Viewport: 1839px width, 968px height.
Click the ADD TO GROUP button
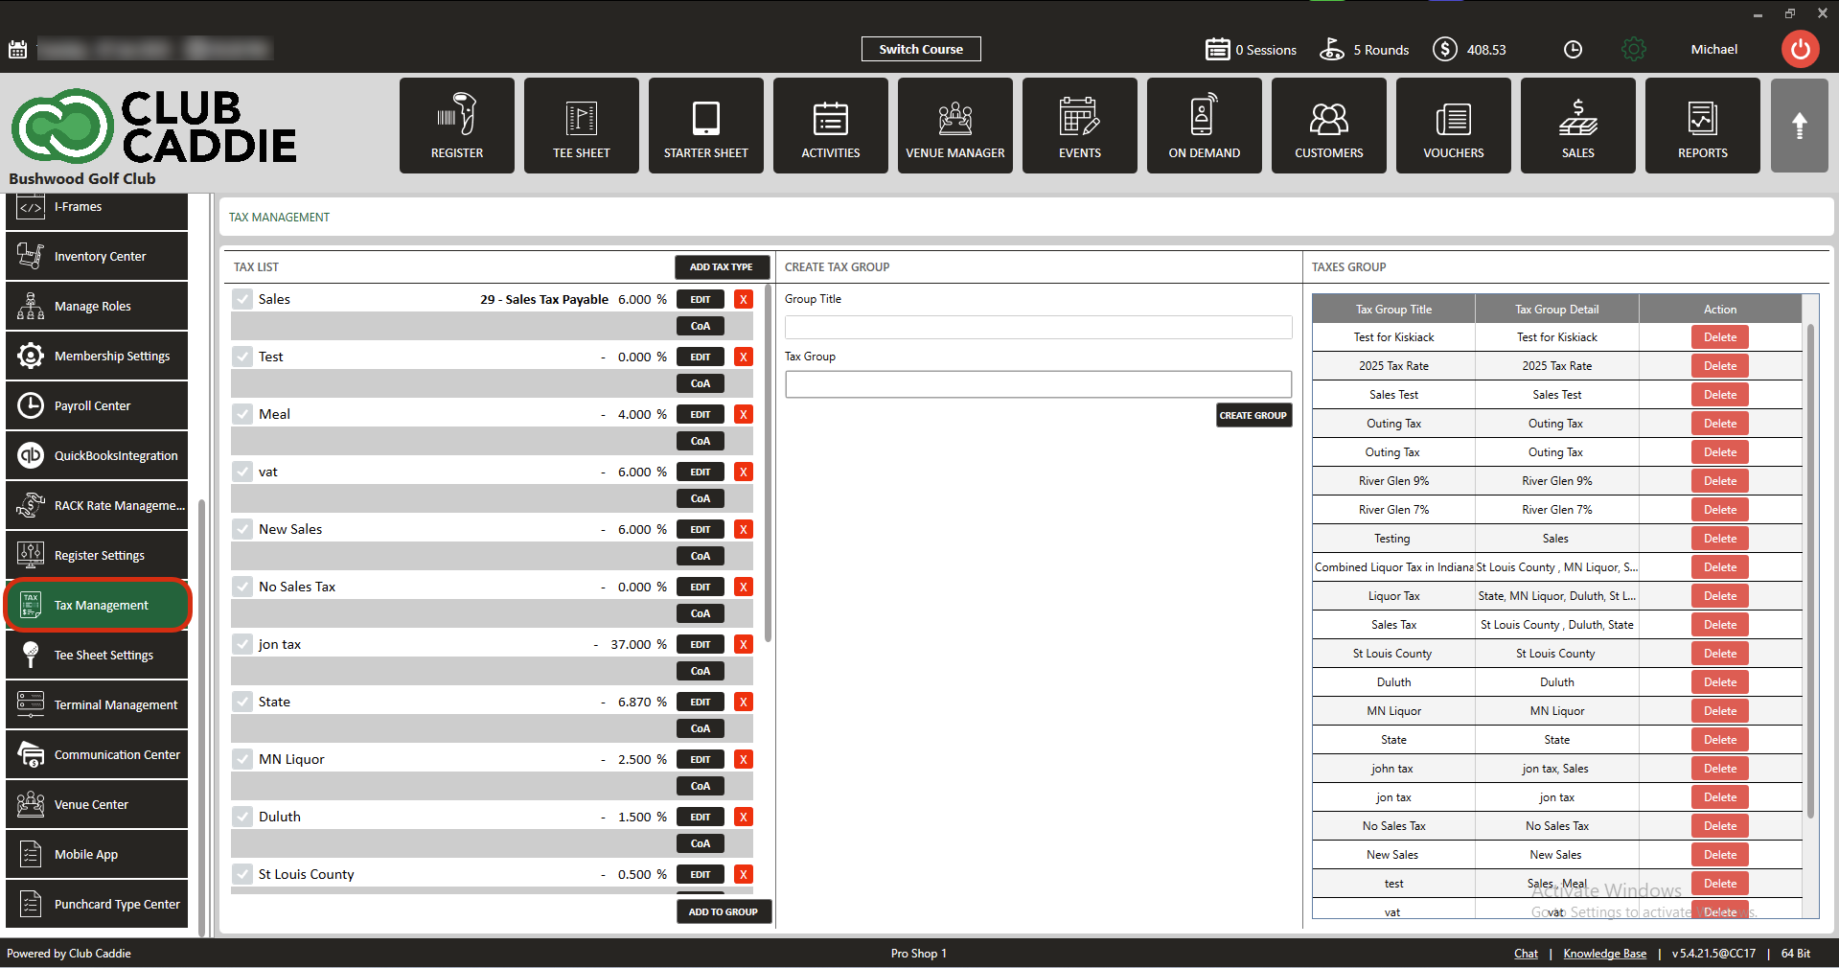[723, 911]
